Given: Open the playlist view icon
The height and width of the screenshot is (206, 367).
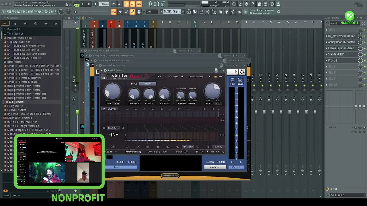Looking at the screenshot, I should 189,12.
